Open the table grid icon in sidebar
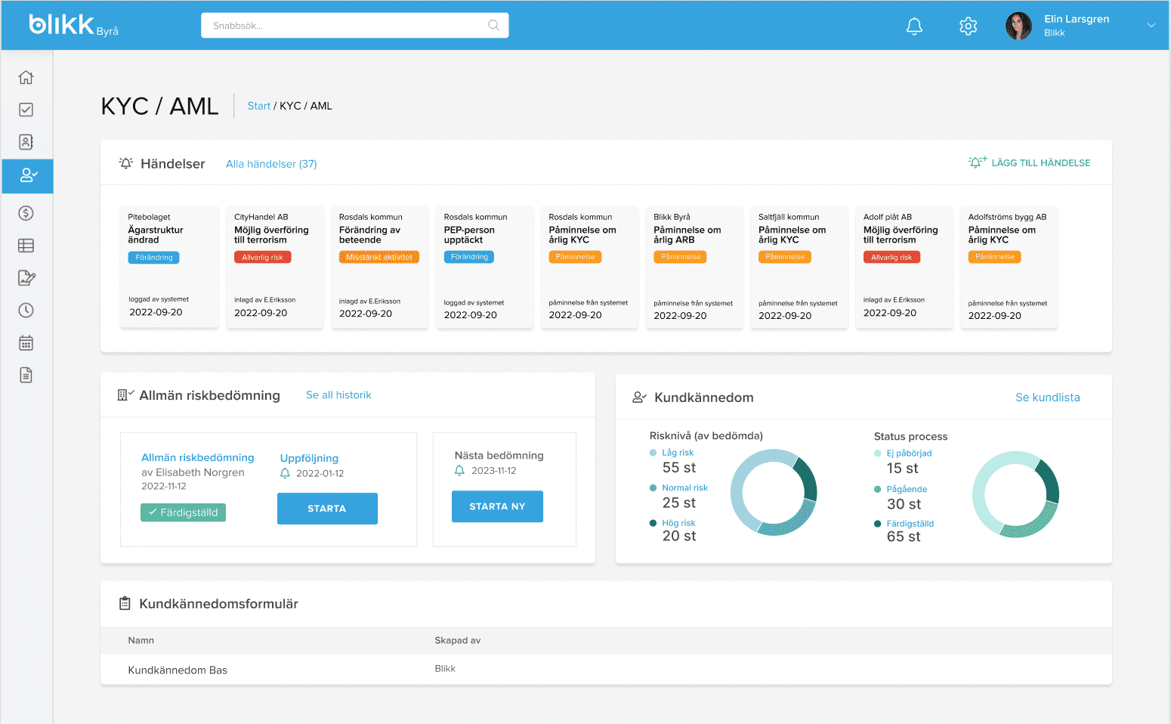 (26, 246)
